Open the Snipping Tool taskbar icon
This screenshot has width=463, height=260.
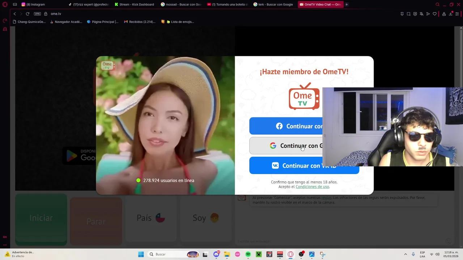[x=322, y=254]
